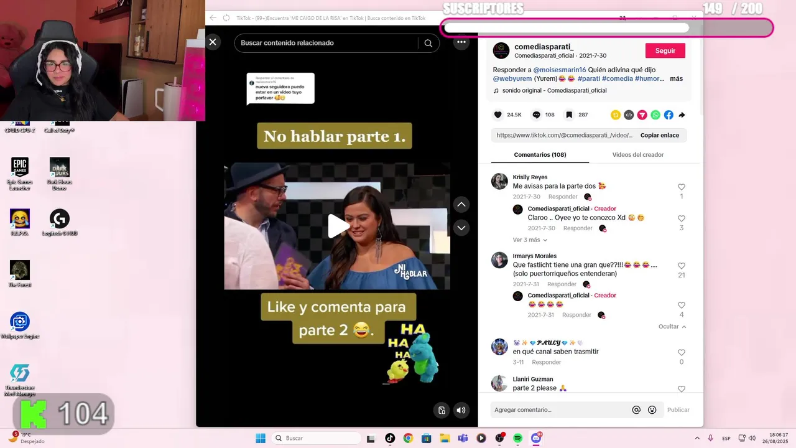This screenshot has height=448, width=796.
Task: Open Dark Hours Demo desktop icon
Action: tap(60, 174)
